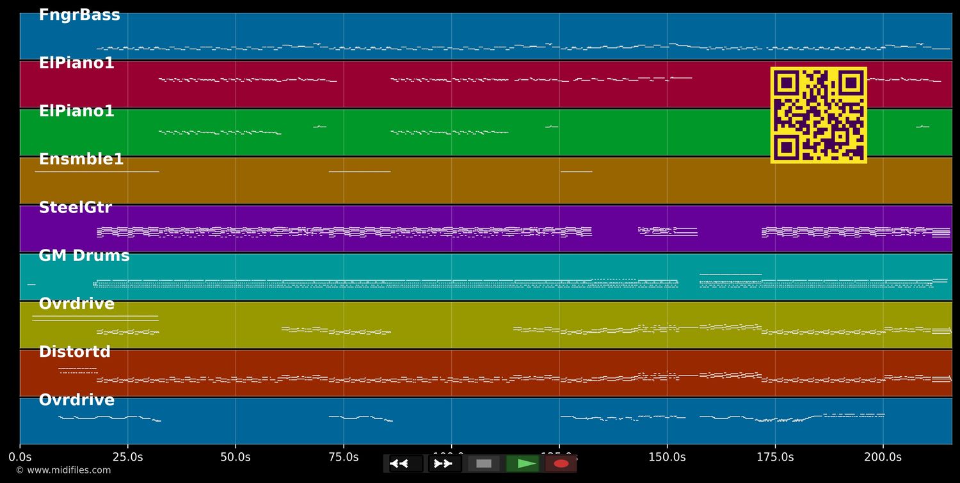
Task: Click the GM Drums track name
Action: coord(84,255)
